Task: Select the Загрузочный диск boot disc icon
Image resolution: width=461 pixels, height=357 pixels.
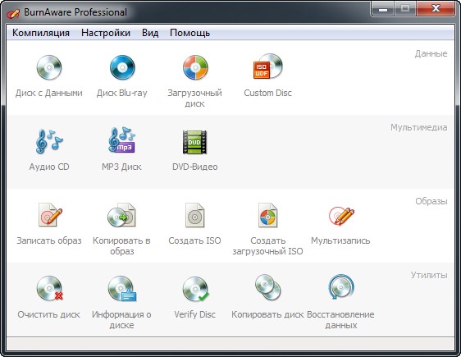Action: (195, 67)
